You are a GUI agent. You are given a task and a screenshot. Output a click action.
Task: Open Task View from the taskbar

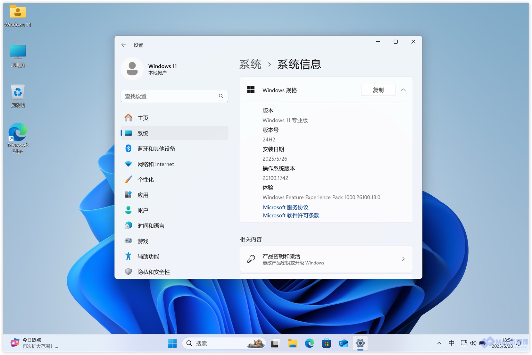tap(275, 343)
